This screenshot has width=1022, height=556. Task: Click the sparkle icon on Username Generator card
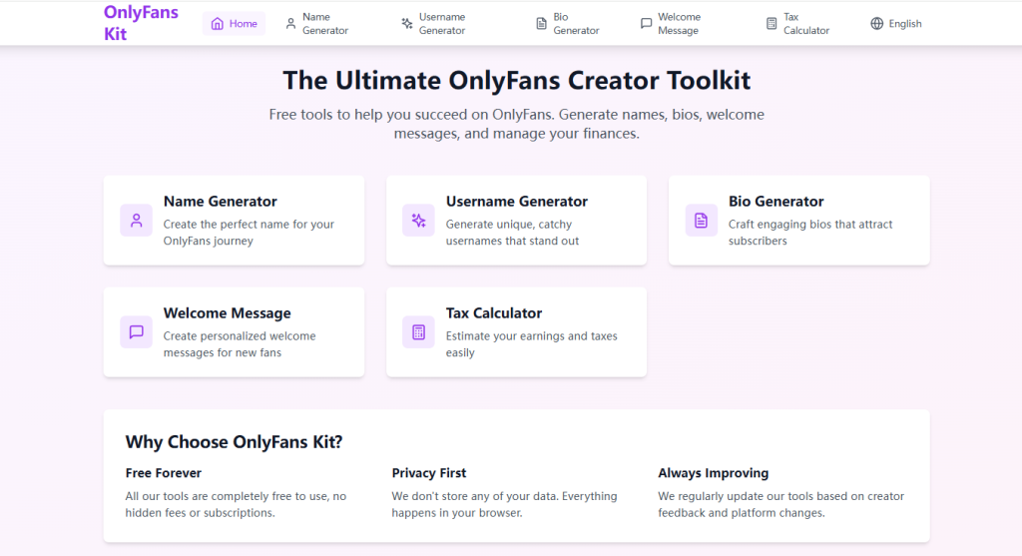tap(418, 221)
